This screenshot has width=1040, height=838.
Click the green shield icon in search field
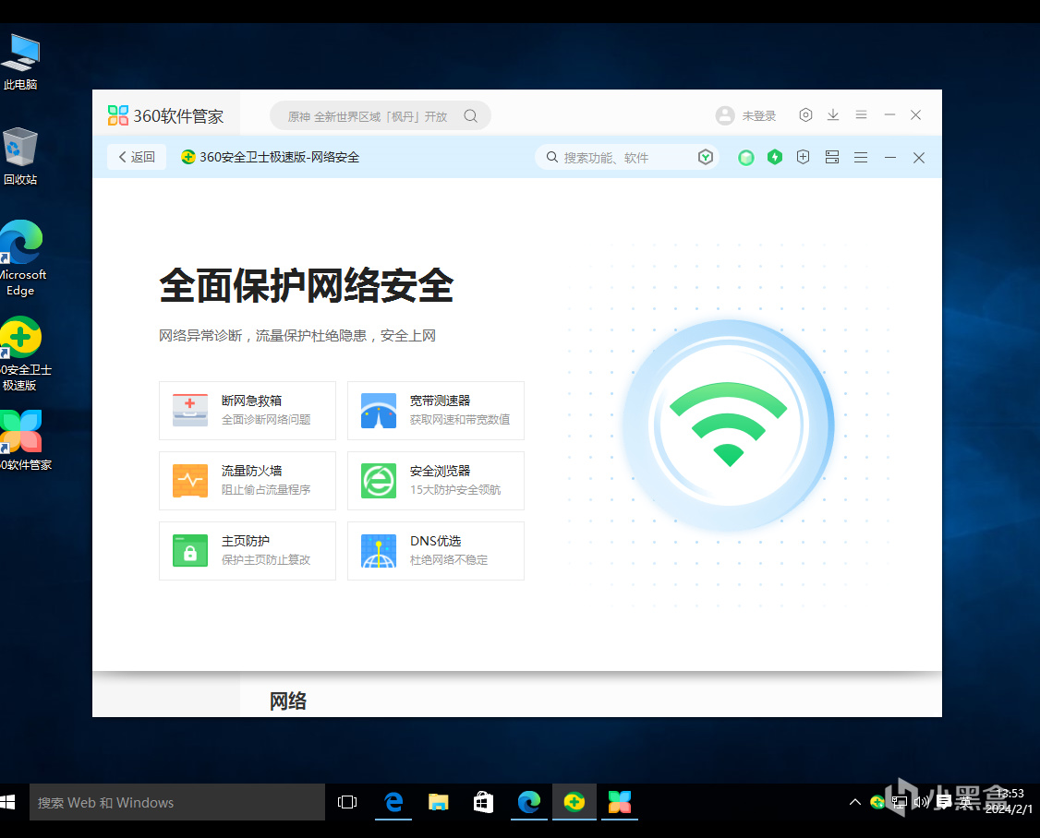click(x=705, y=157)
